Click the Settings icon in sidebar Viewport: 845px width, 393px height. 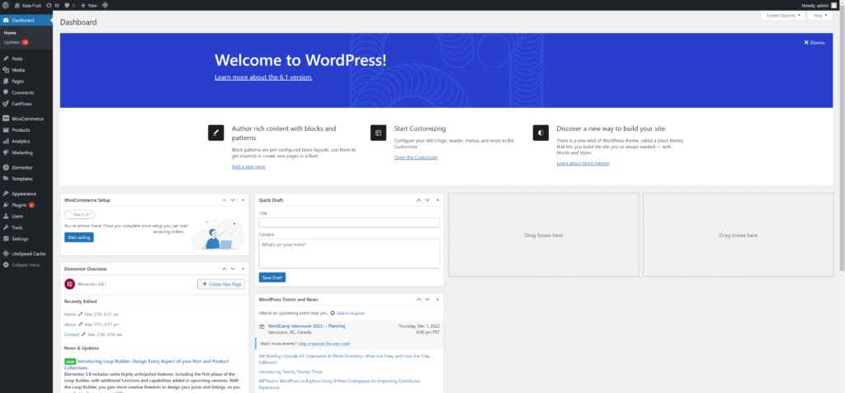tap(6, 238)
